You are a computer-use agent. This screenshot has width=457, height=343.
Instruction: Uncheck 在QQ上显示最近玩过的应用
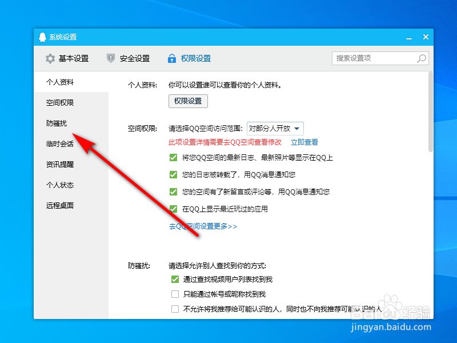[174, 209]
